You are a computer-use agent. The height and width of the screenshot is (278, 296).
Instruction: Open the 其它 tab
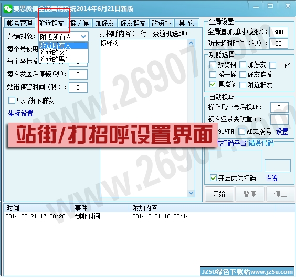tap(186, 23)
